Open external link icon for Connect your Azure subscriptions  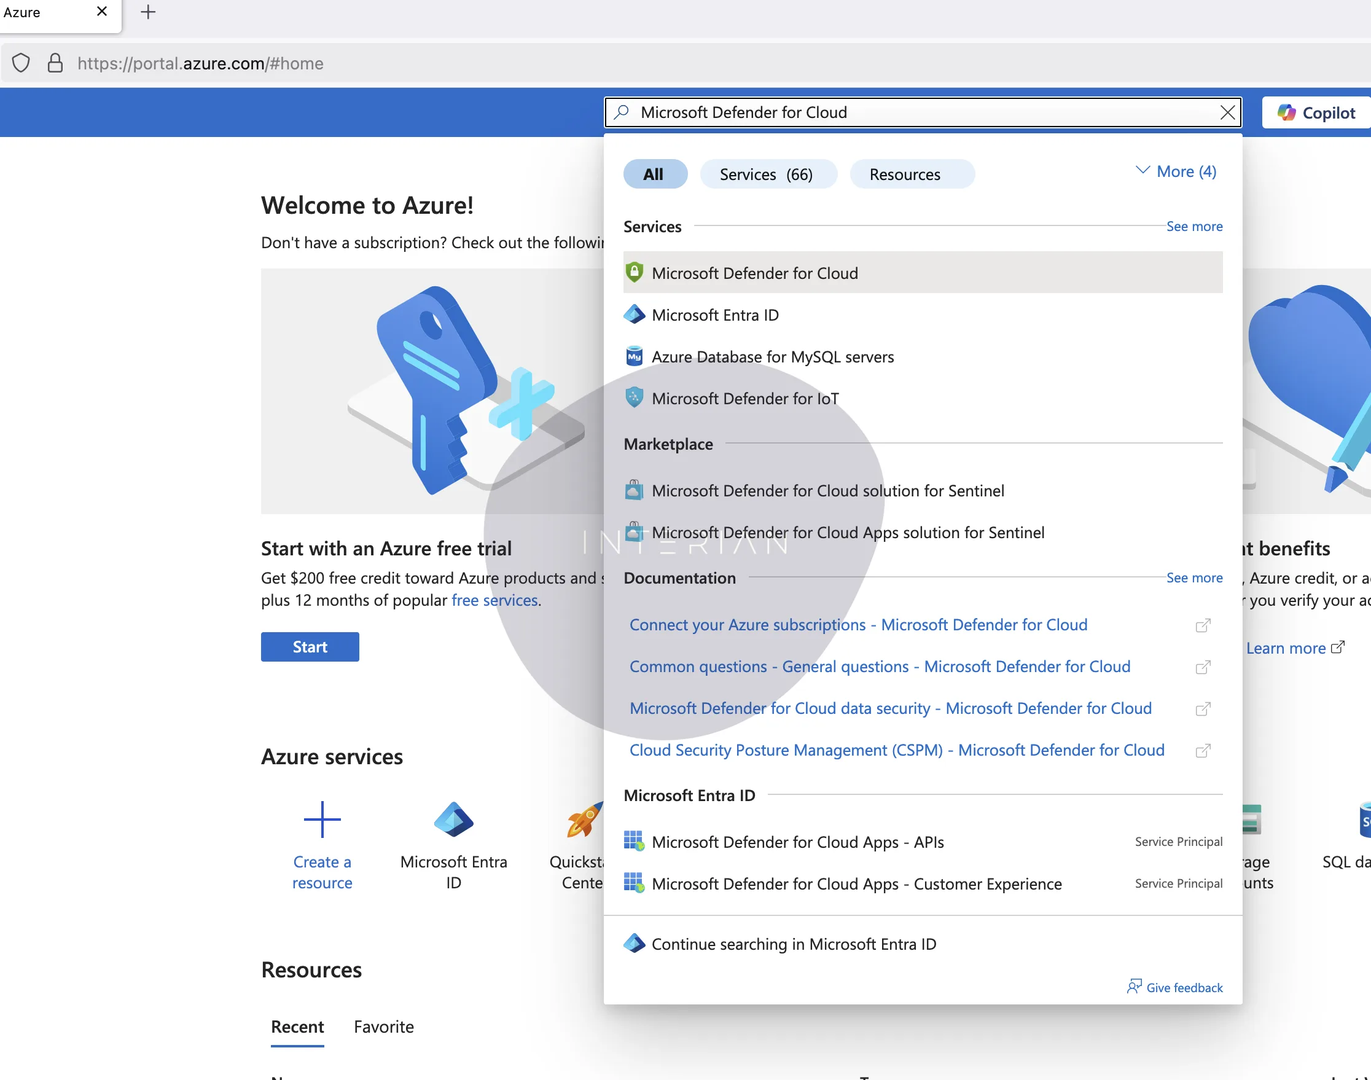[1203, 625]
